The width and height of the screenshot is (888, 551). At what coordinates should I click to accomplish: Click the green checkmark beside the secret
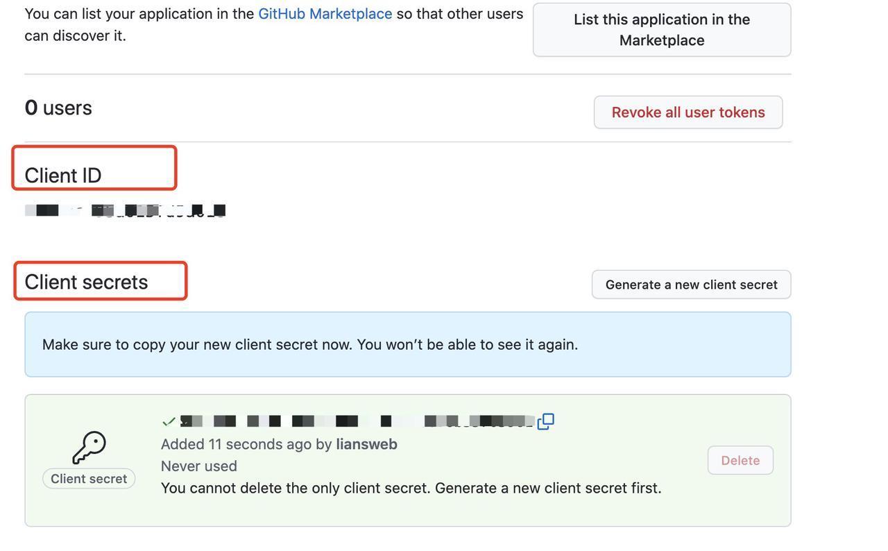point(168,421)
